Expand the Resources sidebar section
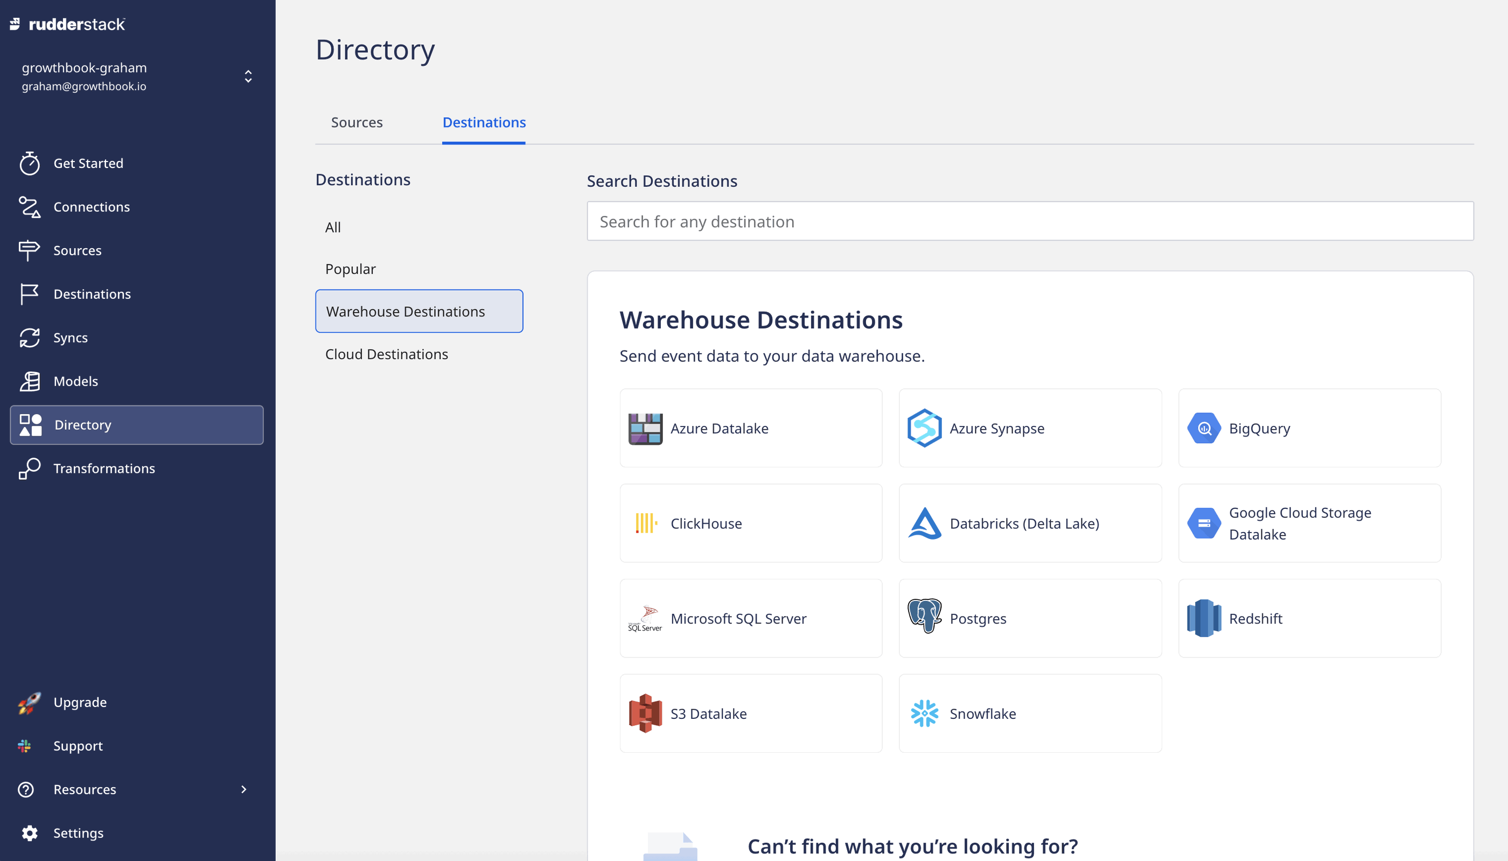Image resolution: width=1508 pixels, height=861 pixels. (84, 789)
